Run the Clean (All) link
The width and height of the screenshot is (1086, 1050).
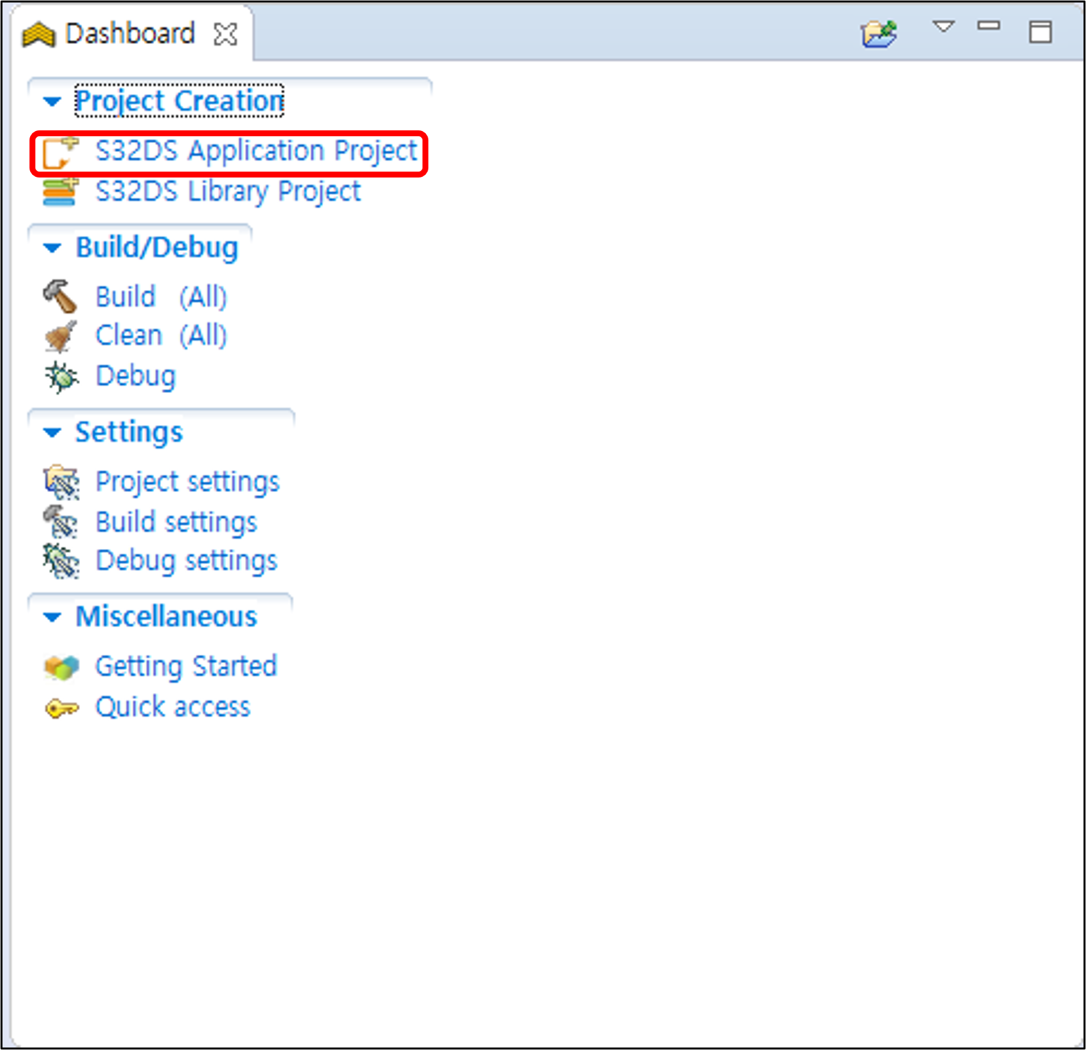point(161,336)
